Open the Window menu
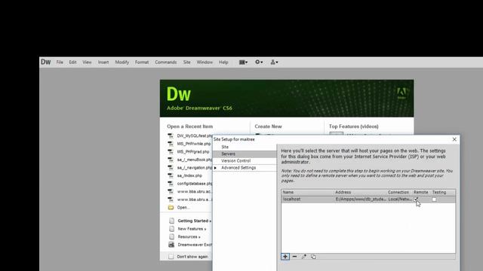 205,62
